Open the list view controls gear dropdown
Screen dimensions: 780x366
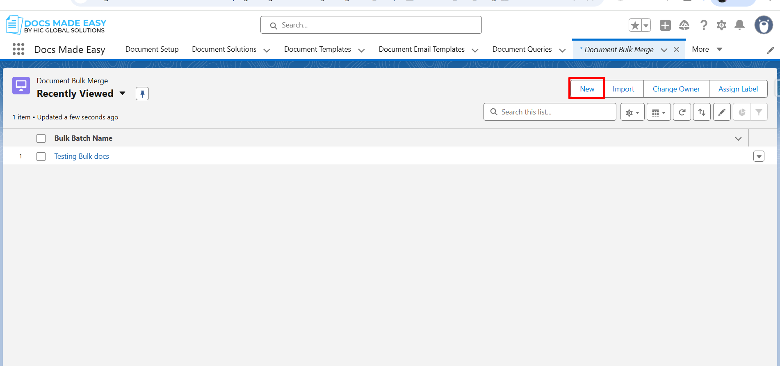tap(632, 112)
